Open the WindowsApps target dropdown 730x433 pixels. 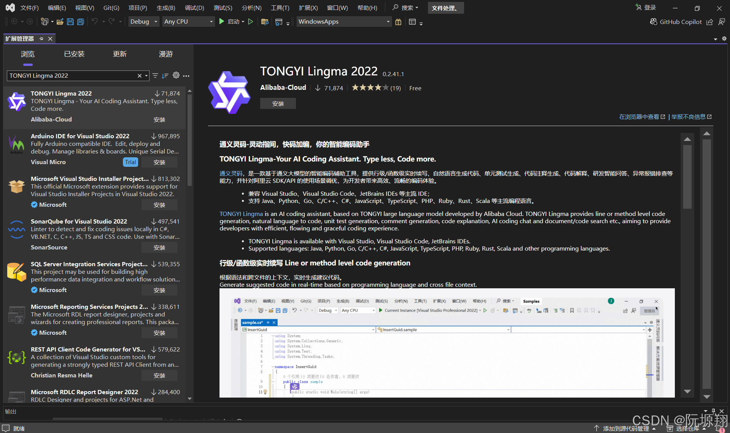tap(344, 22)
